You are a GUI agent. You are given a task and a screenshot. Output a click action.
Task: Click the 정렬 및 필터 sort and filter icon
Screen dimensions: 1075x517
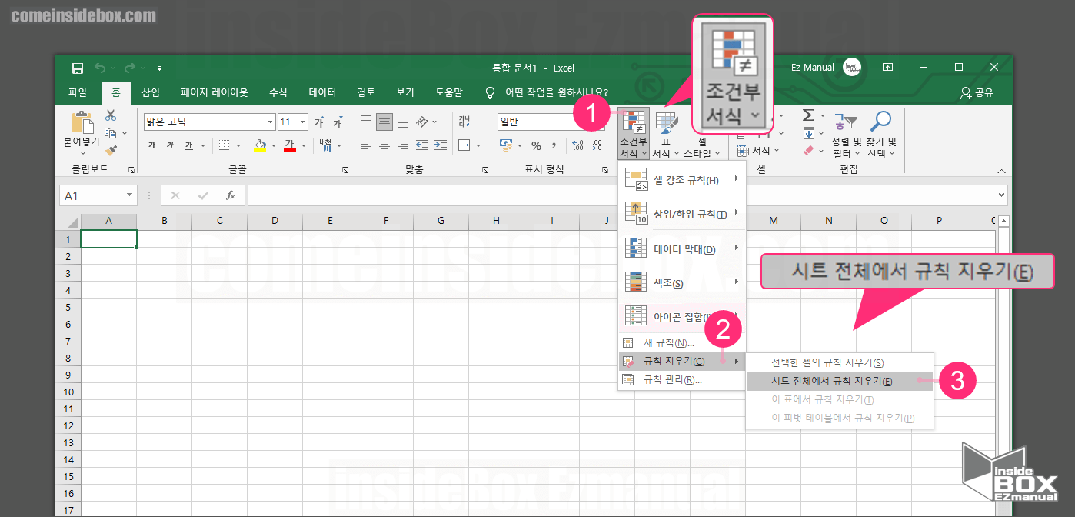(x=847, y=122)
